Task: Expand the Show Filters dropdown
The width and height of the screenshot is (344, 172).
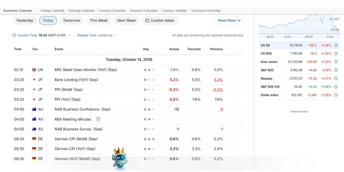Action: coord(229,20)
